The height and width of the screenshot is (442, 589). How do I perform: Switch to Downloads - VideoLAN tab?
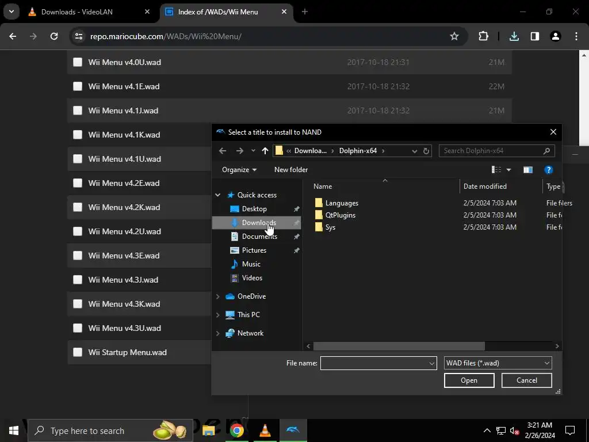coord(88,12)
